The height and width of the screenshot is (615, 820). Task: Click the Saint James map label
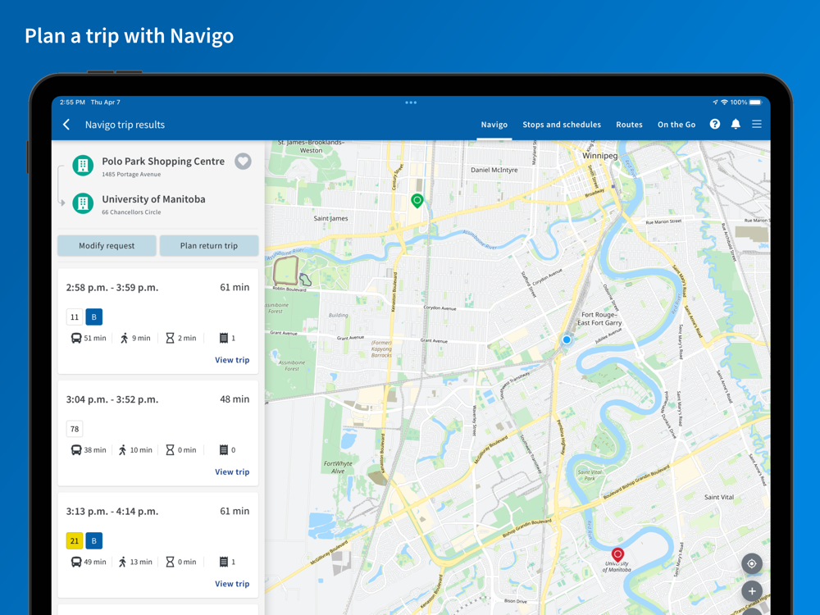pos(330,219)
